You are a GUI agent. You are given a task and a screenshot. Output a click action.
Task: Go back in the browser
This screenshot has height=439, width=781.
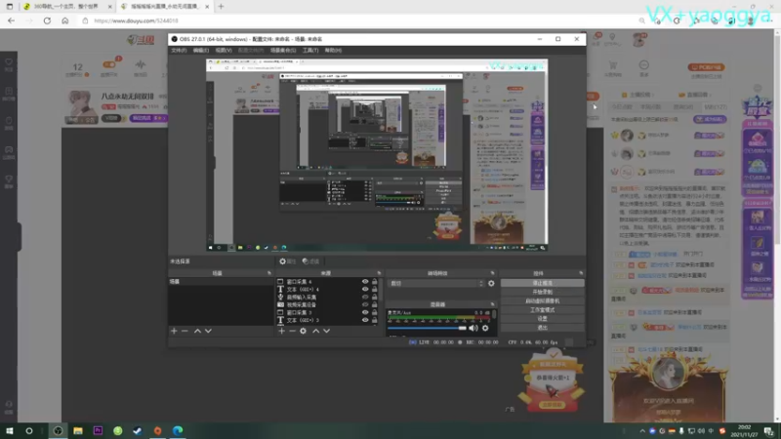click(11, 20)
